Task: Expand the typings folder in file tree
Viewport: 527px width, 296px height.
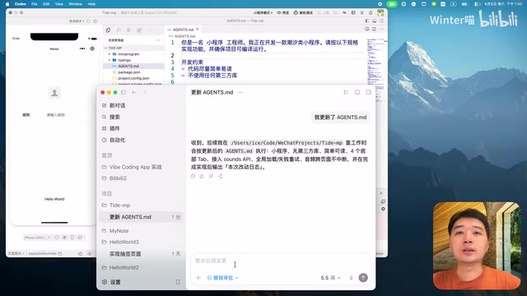Action: tap(124, 60)
